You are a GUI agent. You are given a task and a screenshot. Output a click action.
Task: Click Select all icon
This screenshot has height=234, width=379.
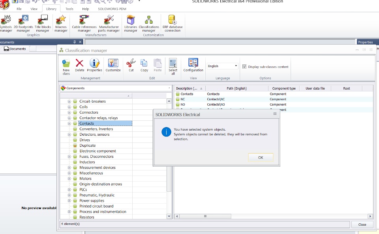click(x=173, y=67)
